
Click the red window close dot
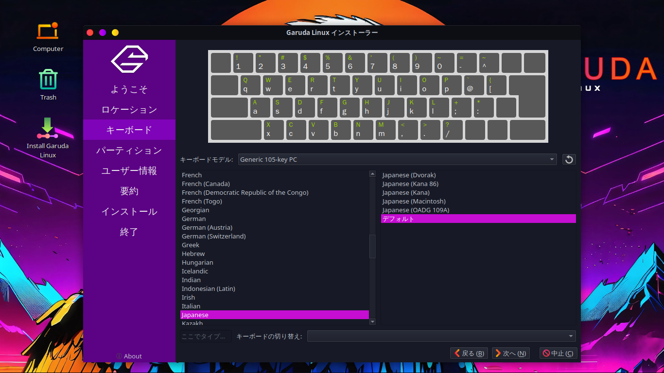90,33
